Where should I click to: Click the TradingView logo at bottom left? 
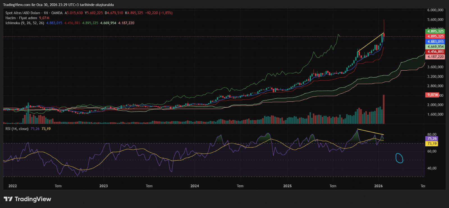[x=27, y=199]
